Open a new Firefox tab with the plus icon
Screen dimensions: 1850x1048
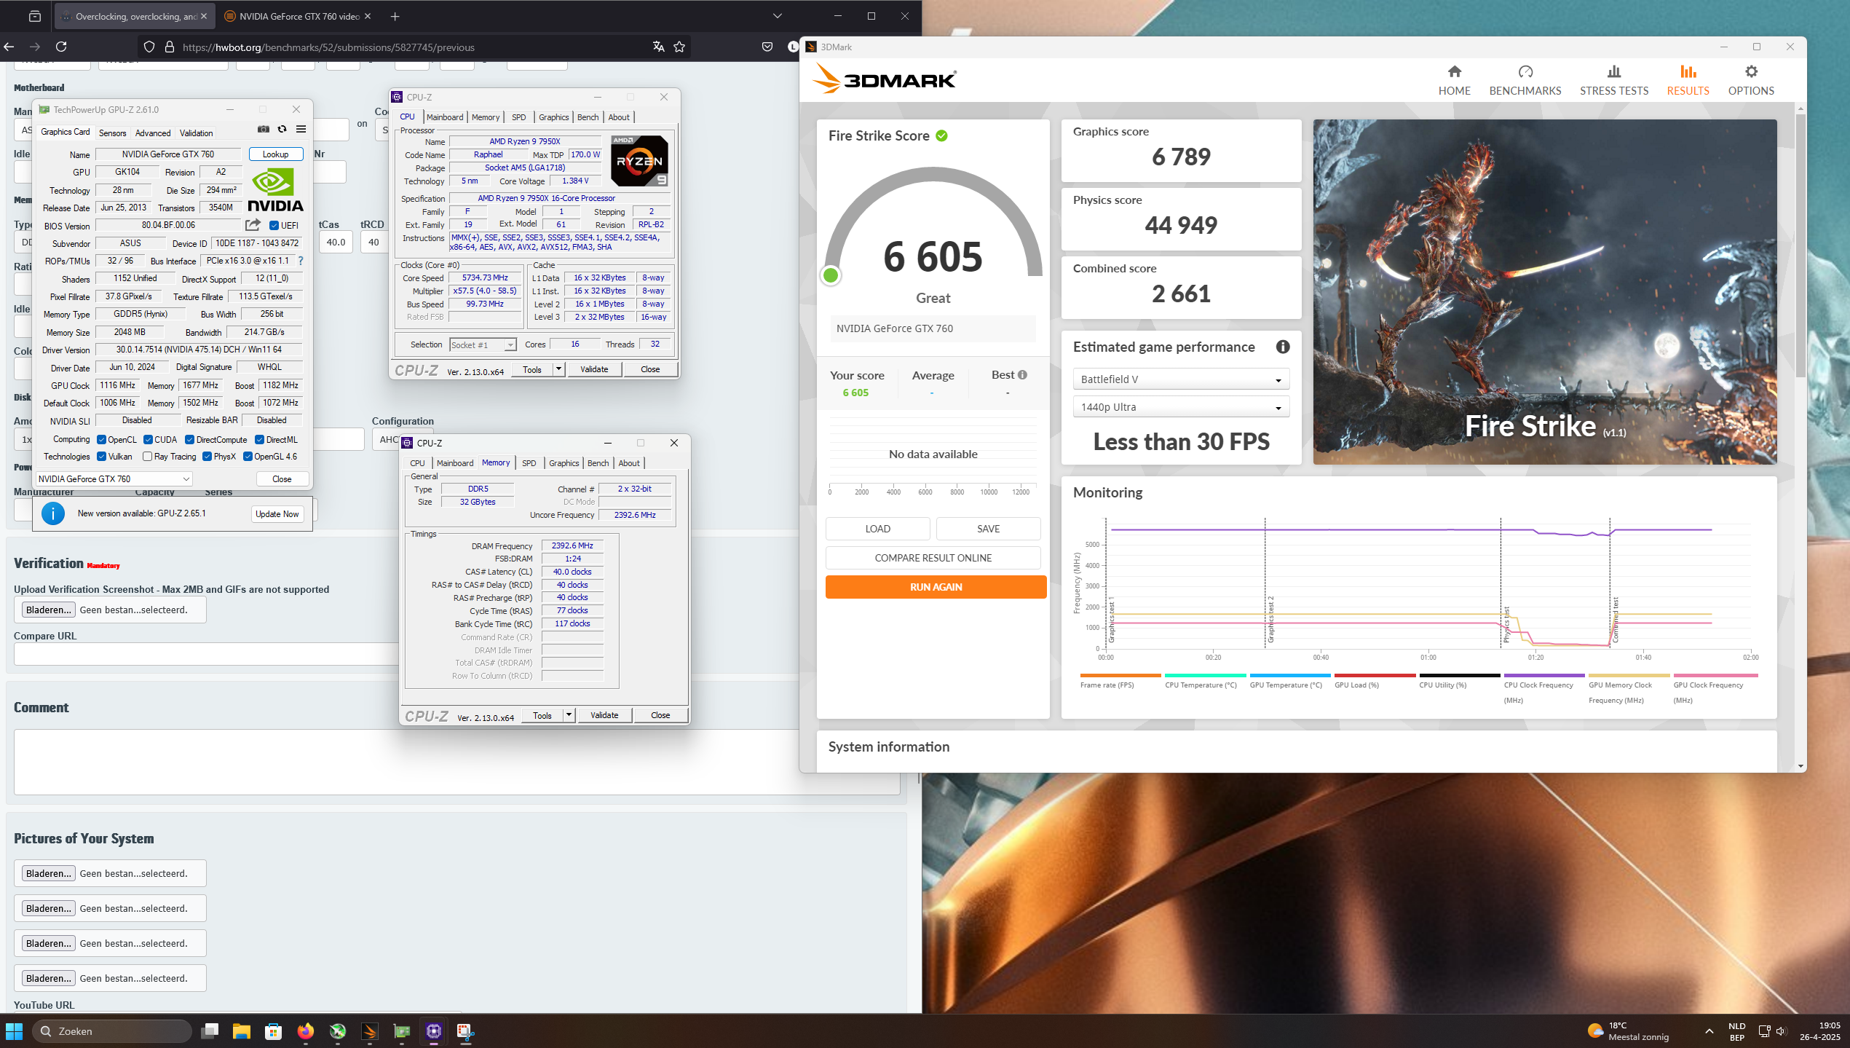click(x=395, y=16)
